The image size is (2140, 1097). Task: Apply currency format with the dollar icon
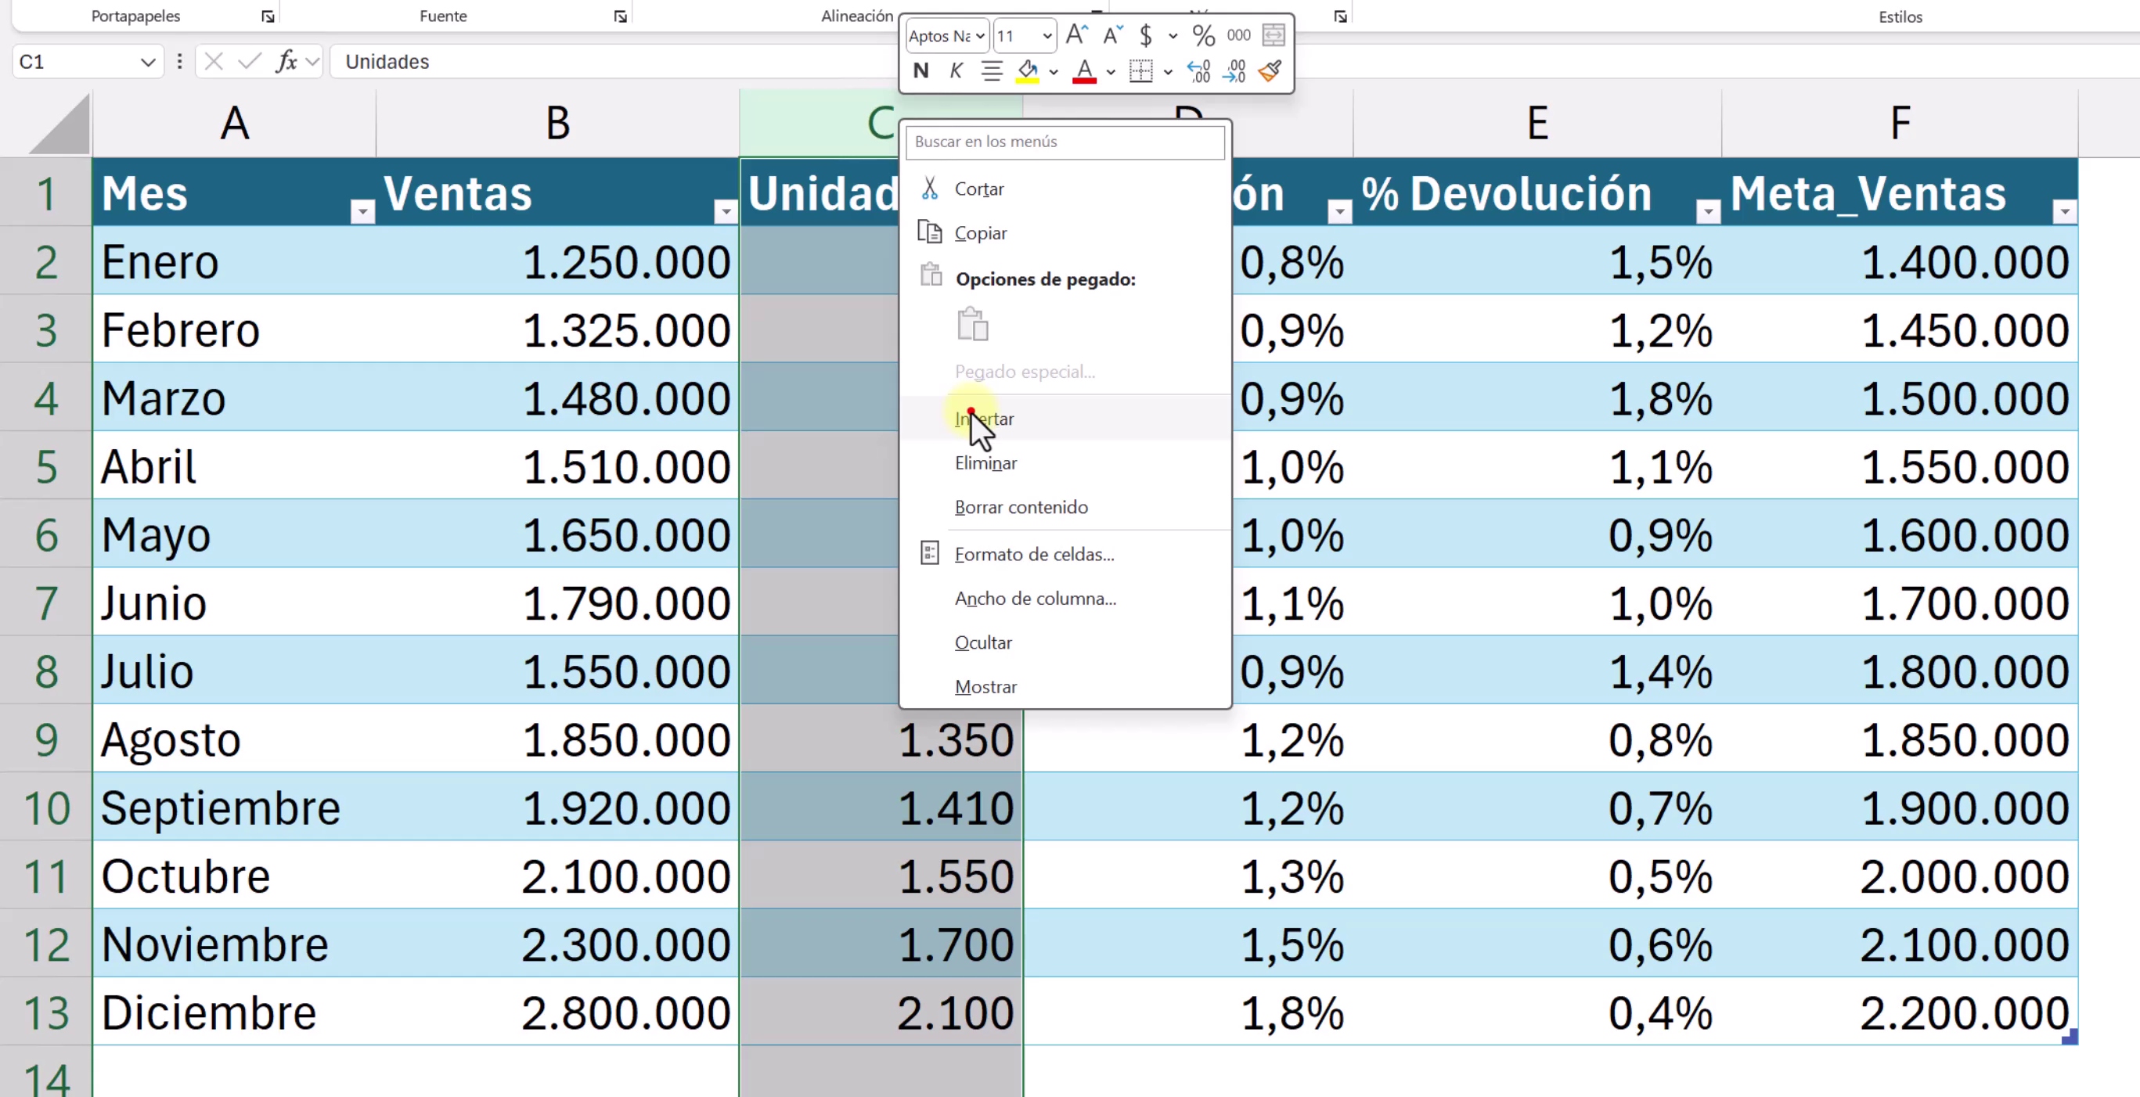1145,36
